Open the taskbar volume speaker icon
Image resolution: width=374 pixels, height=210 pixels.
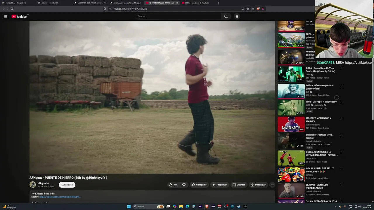pyautogui.click(x=359, y=206)
